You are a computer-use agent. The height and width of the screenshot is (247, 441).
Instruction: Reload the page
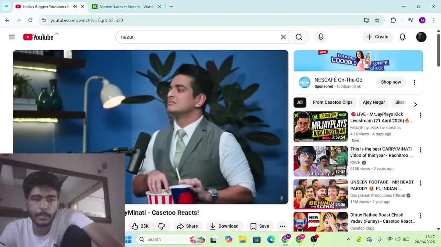(x=30, y=20)
